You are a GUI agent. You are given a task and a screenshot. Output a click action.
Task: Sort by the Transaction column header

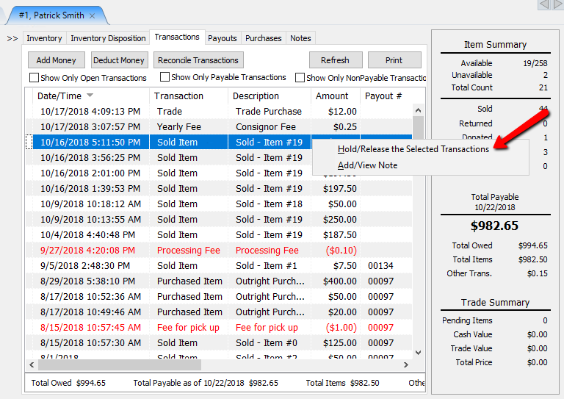[189, 96]
